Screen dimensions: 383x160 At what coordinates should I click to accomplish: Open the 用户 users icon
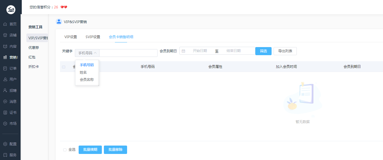[5, 79]
